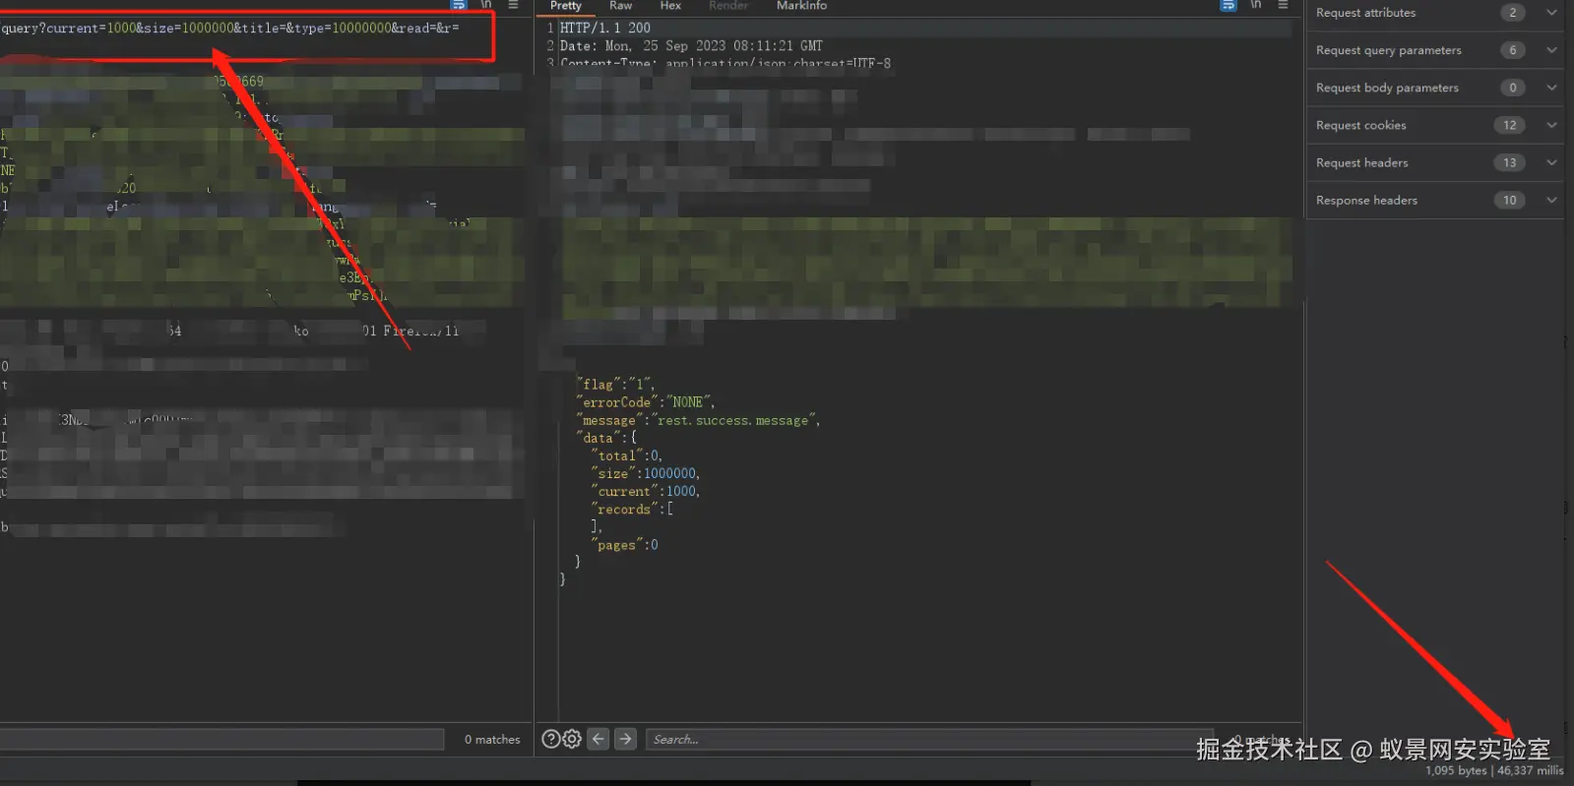
Task: Click the count badge 6 for query parameters
Action: click(x=1513, y=50)
